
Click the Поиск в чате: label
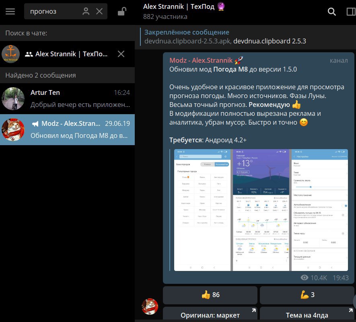tap(26, 33)
